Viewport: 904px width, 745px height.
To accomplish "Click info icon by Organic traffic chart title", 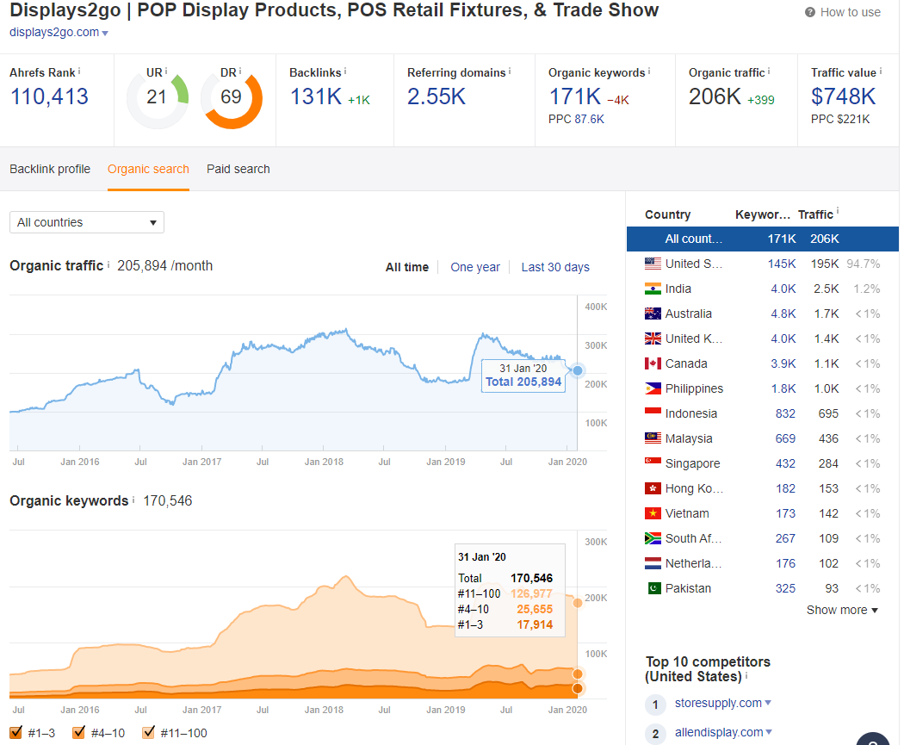I will [x=108, y=264].
